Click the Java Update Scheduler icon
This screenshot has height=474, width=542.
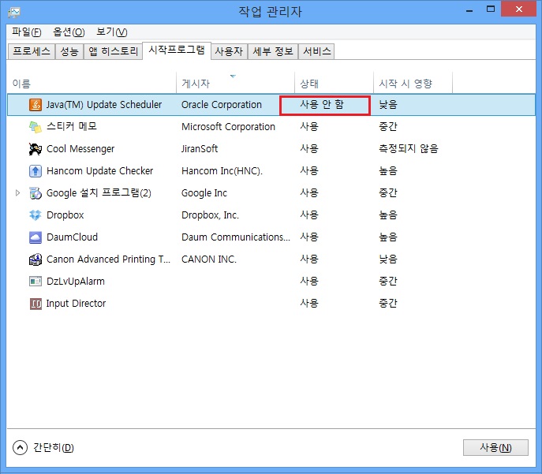(36, 105)
